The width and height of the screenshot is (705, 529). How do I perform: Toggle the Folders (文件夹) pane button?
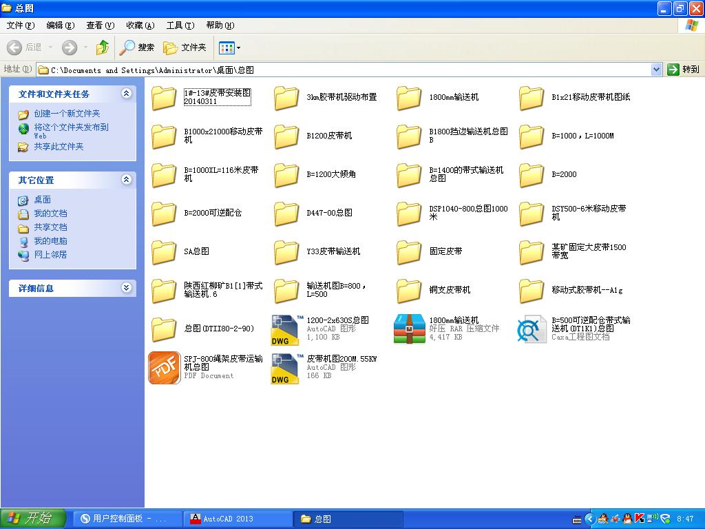pyautogui.click(x=185, y=48)
